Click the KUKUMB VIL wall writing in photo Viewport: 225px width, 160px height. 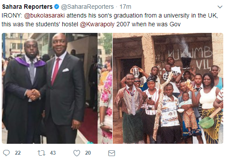pyautogui.click(x=190, y=58)
